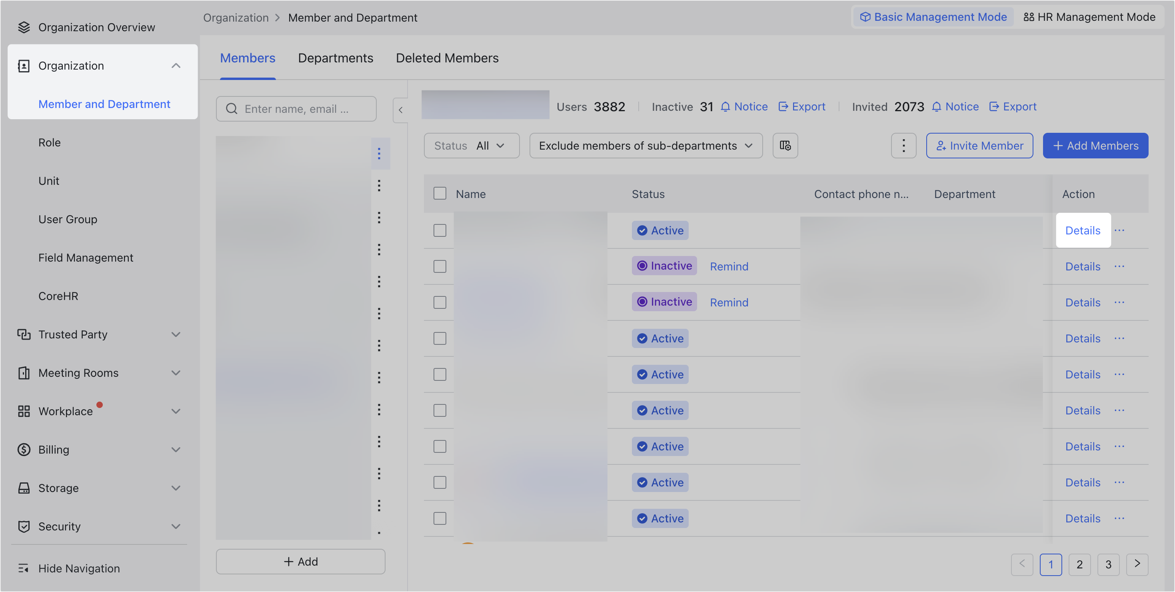
Task: Open the Status All dropdown
Action: tap(471, 146)
